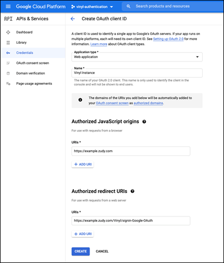The width and height of the screenshot is (224, 263).
Task: Click the redirect URI field
Action: [131, 221]
